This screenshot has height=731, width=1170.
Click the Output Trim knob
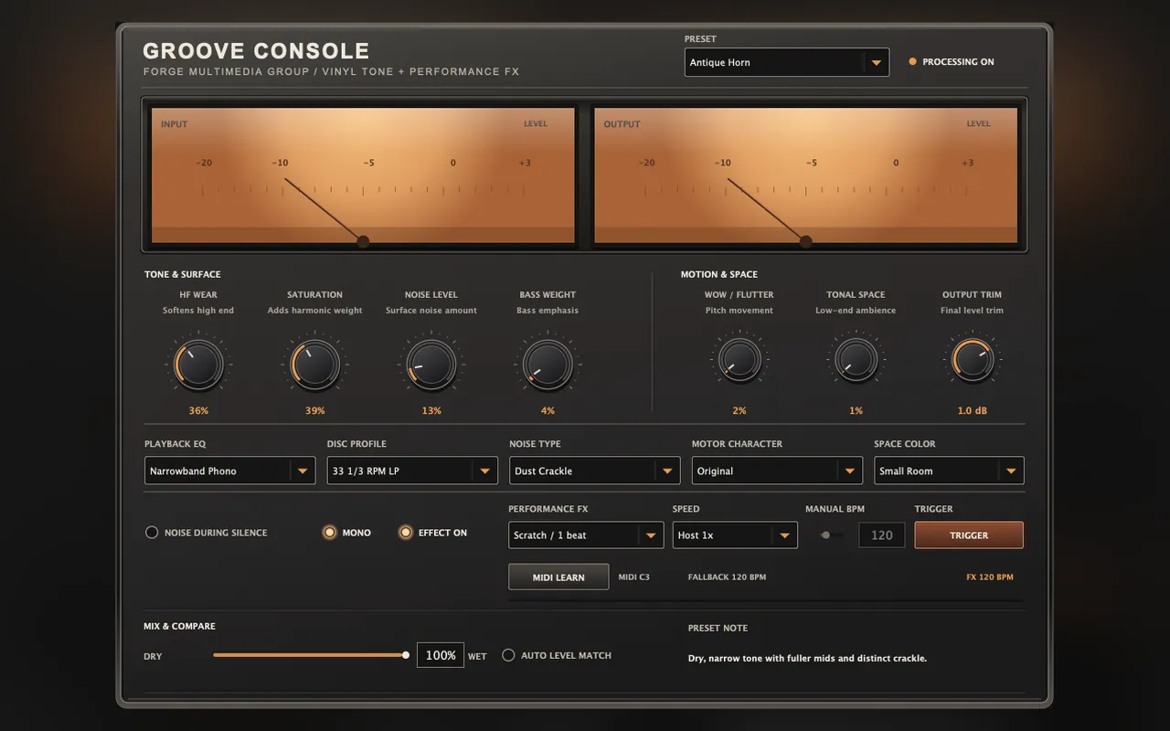[x=972, y=360]
